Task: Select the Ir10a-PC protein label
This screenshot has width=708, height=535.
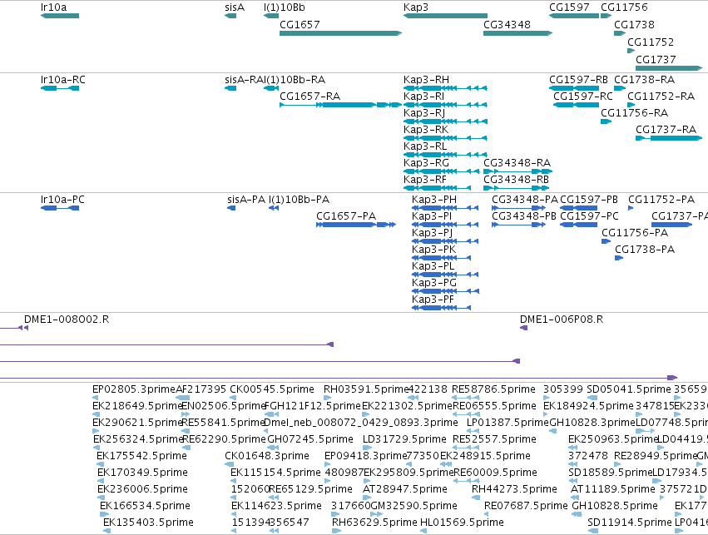Action: coord(62,200)
